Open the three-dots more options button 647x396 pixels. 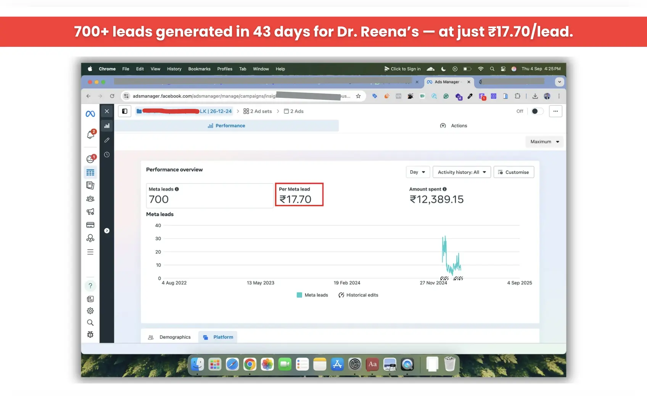[x=555, y=111]
